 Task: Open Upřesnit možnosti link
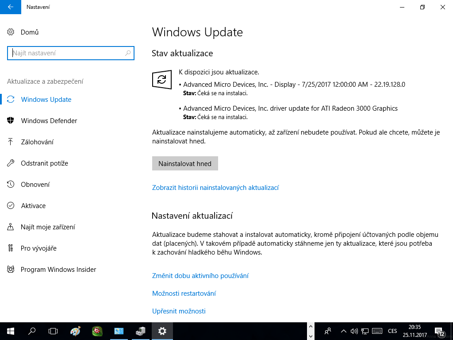[x=179, y=311]
